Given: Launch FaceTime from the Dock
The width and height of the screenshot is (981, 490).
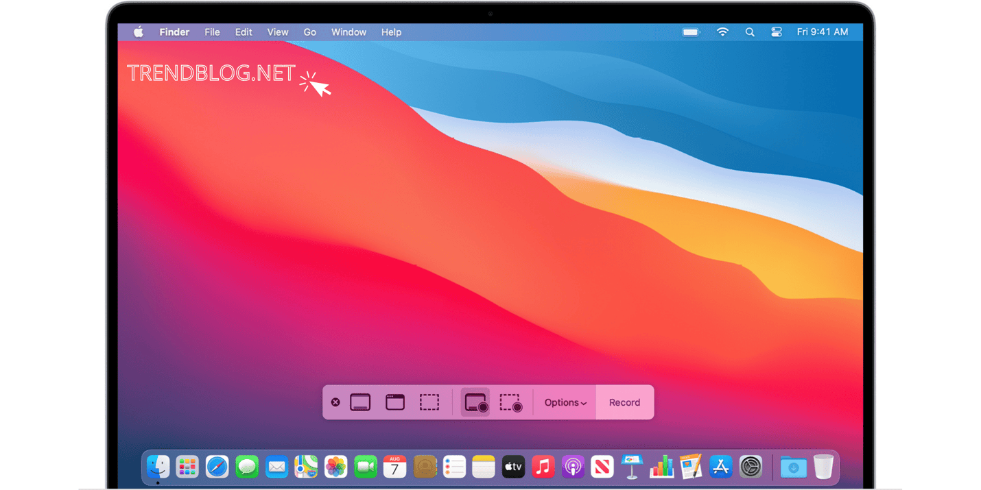Looking at the screenshot, I should click(365, 467).
